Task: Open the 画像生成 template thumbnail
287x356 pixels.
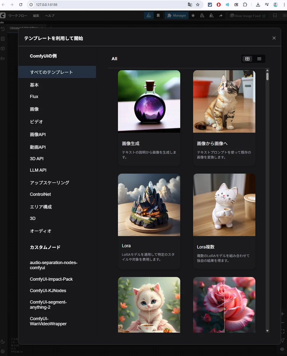Action: [x=149, y=101]
